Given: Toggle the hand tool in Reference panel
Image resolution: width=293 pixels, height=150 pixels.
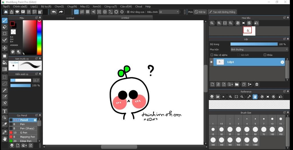Looking at the screenshot, I should 255,97.
